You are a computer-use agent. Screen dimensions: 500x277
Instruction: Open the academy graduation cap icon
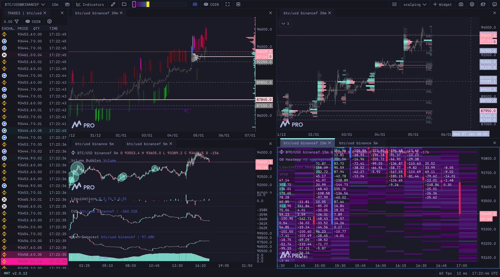point(482,4)
